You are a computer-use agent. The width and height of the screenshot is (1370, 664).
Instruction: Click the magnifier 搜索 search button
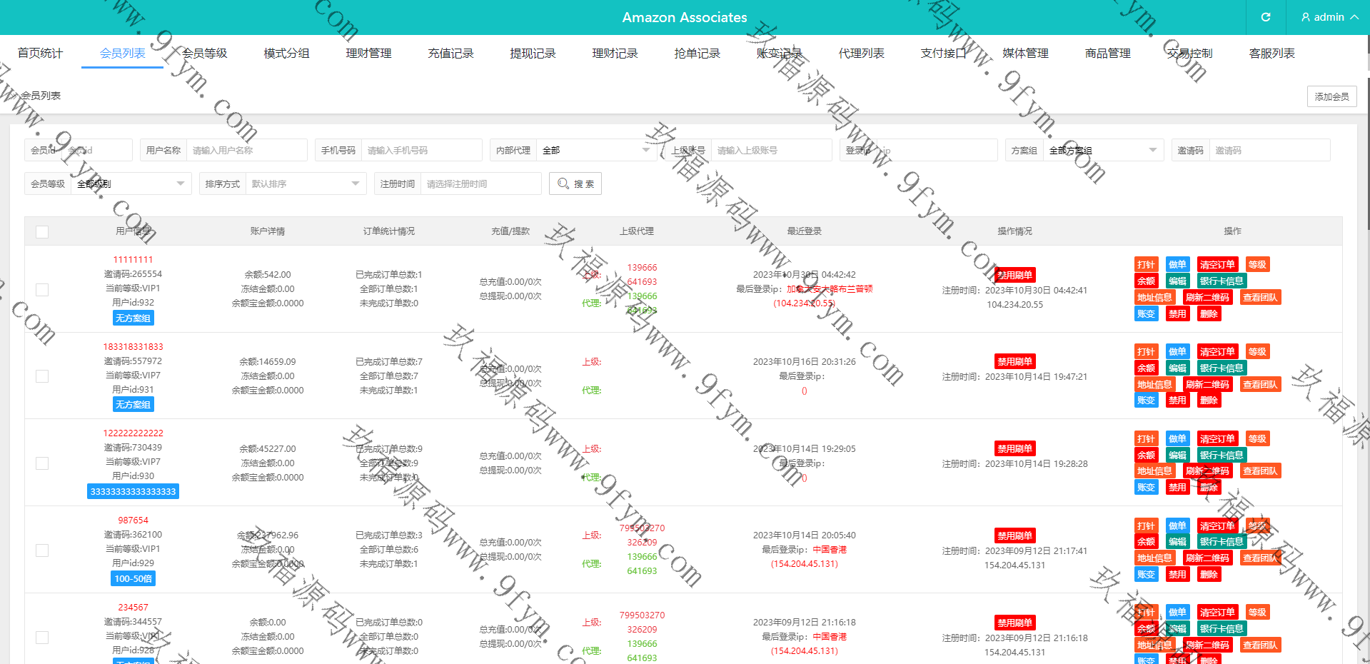(575, 183)
